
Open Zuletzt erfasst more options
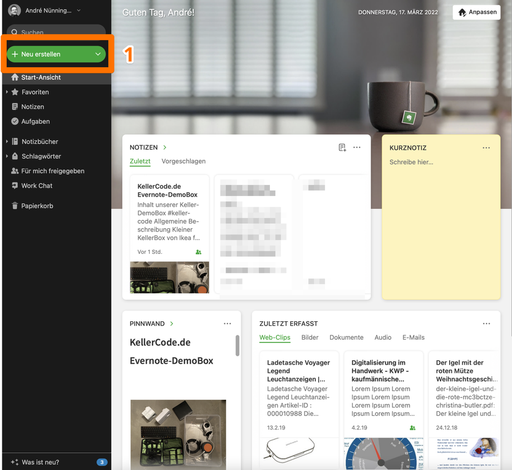(x=486, y=324)
